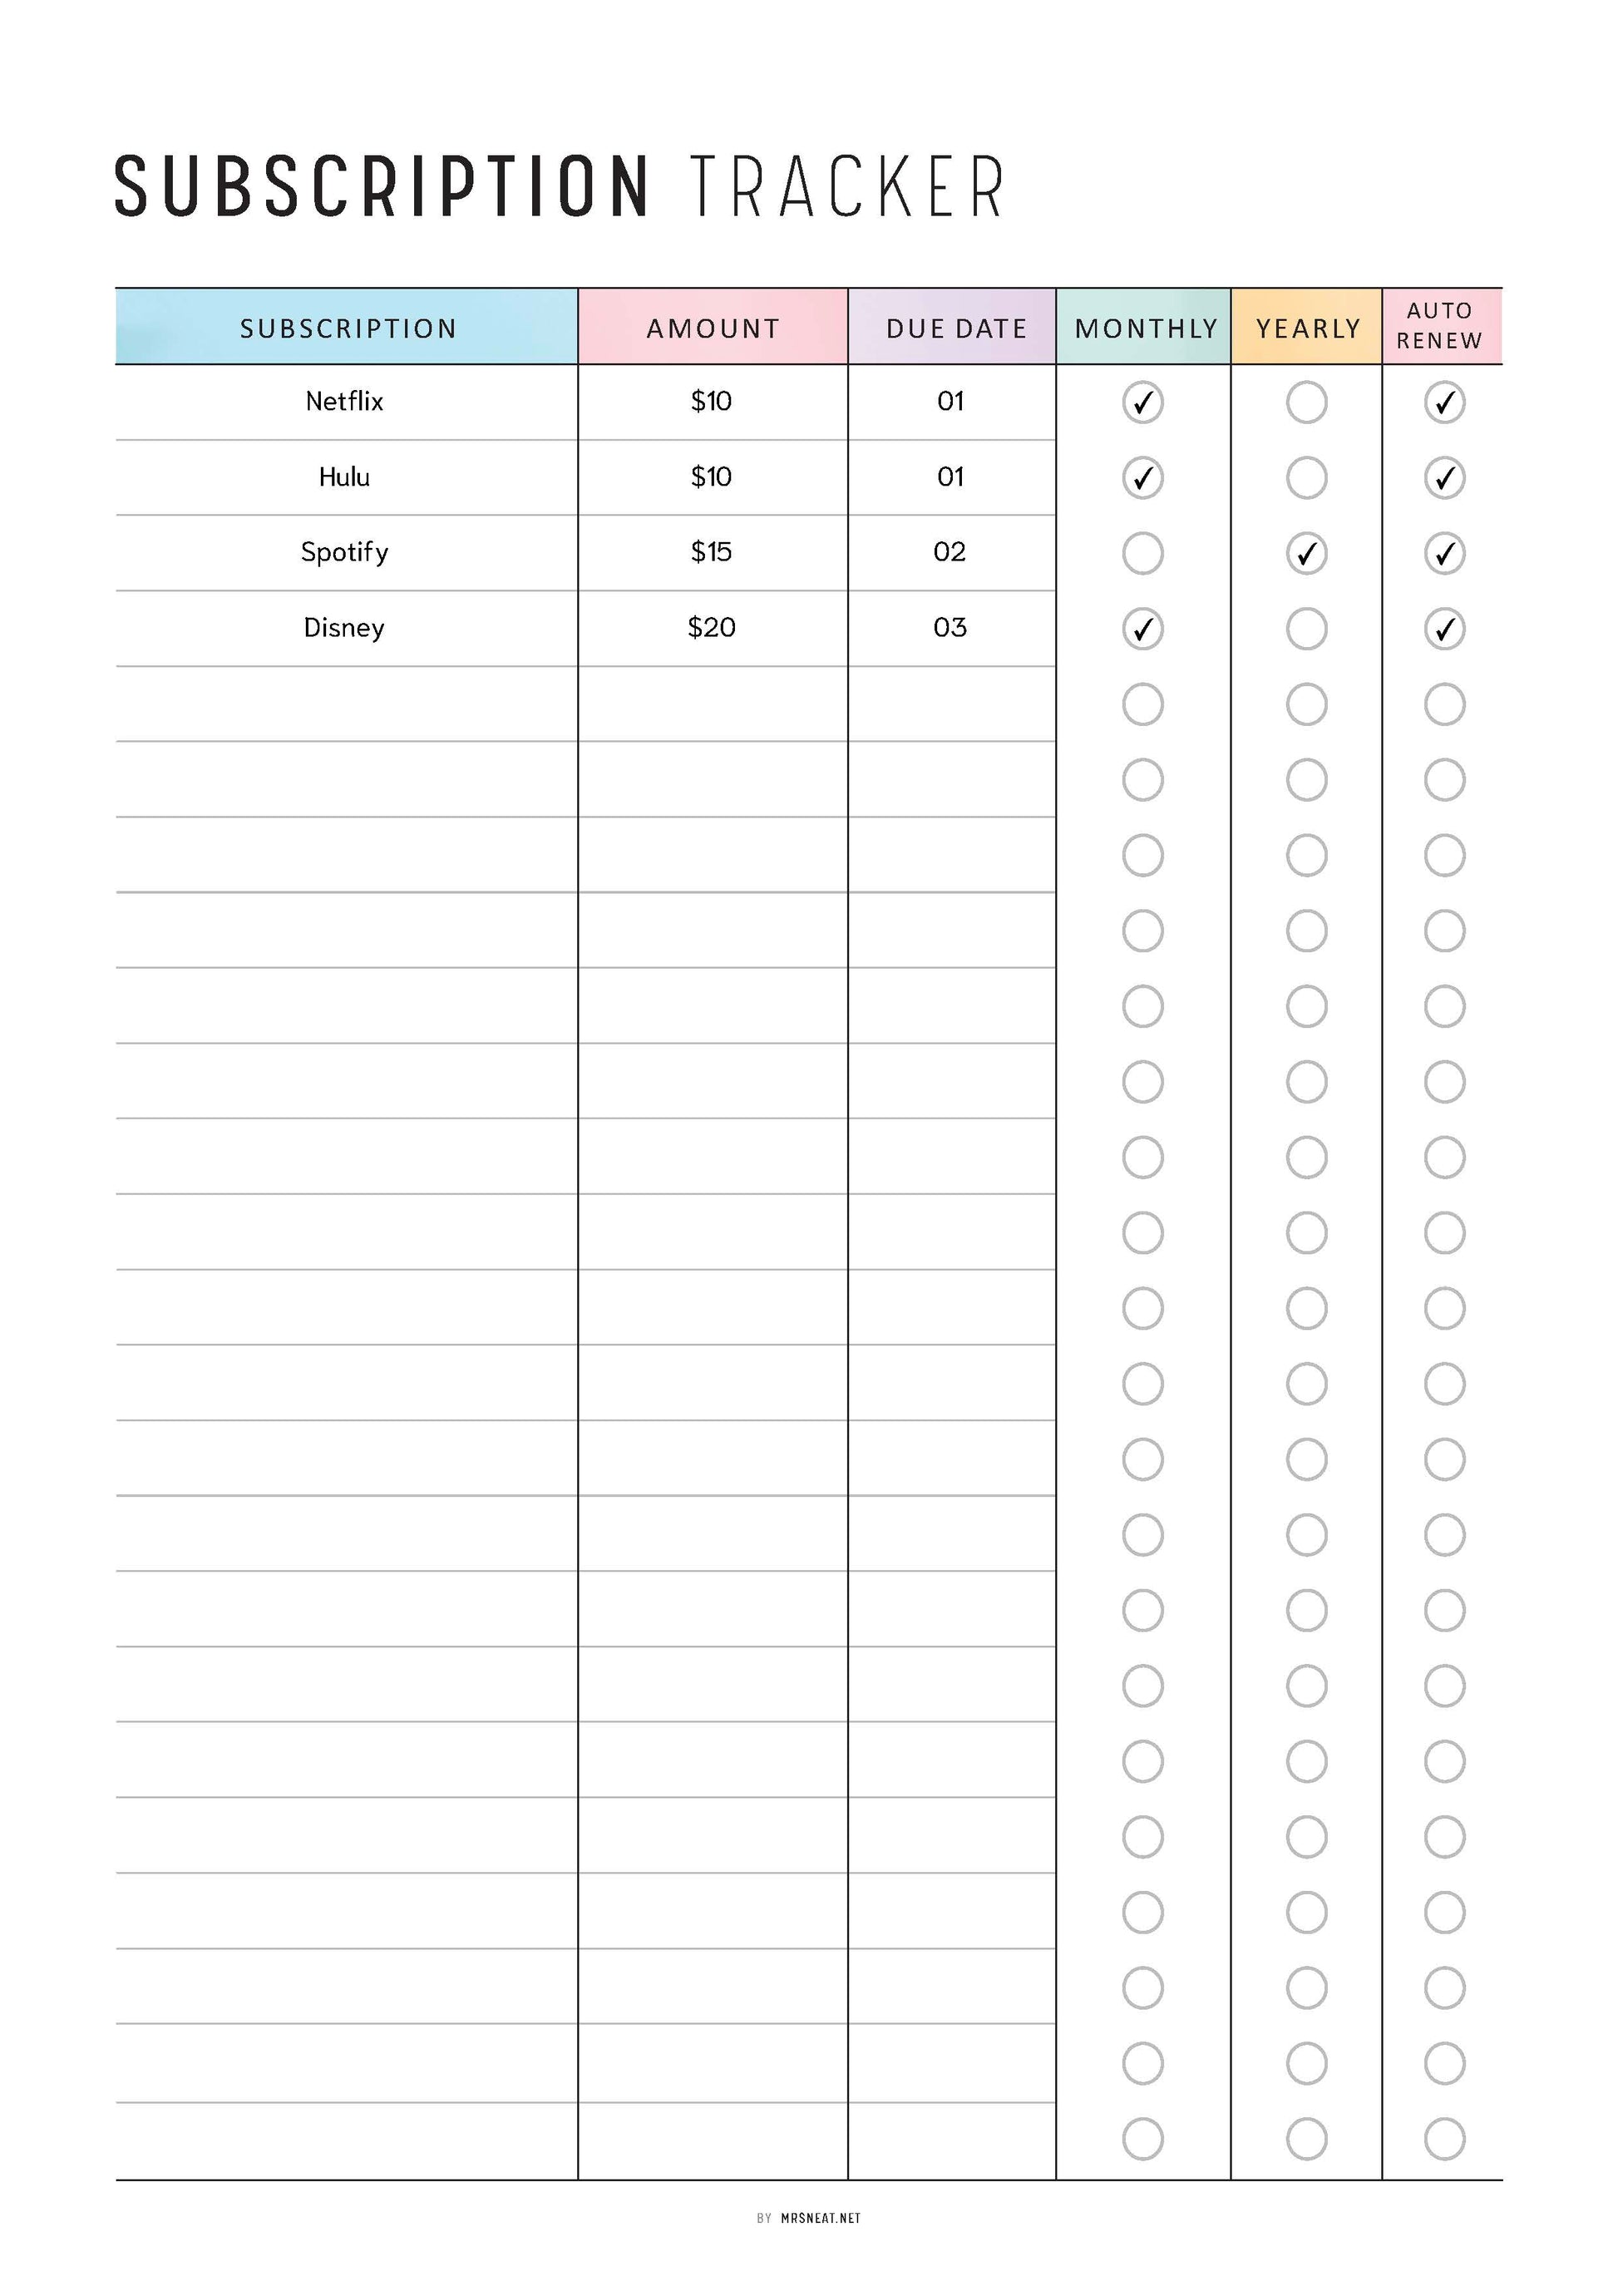1618x2296 pixels.
Task: Uncheck Hulu monthly checkmark circle
Action: [x=1142, y=478]
